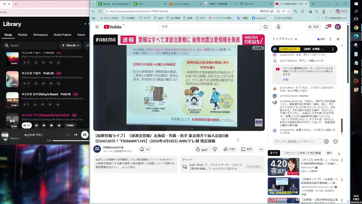The width and height of the screenshot is (362, 204).
Task: Open the YouTube account avatar menu
Action: pyautogui.click(x=338, y=27)
